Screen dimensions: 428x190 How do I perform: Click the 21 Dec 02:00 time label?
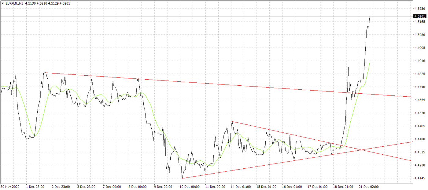click(x=368, y=187)
